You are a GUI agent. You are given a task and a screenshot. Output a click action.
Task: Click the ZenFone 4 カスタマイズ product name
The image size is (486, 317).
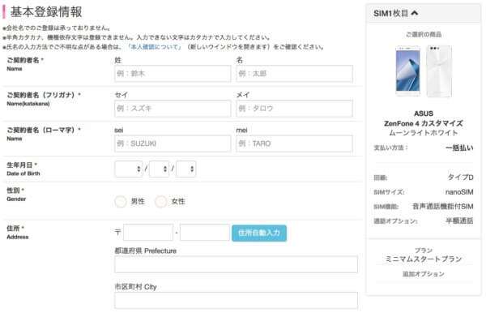[424, 123]
